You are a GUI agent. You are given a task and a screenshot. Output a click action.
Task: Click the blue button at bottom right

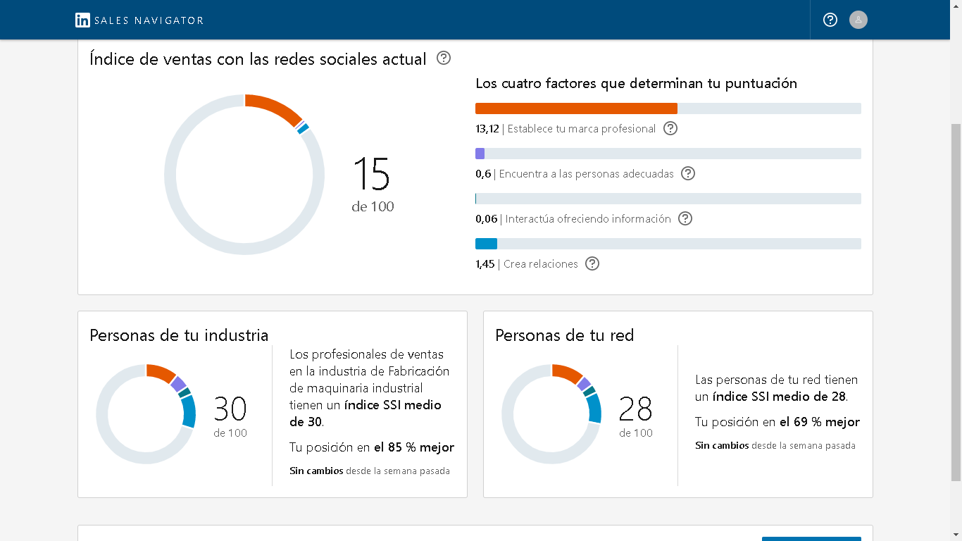click(811, 539)
